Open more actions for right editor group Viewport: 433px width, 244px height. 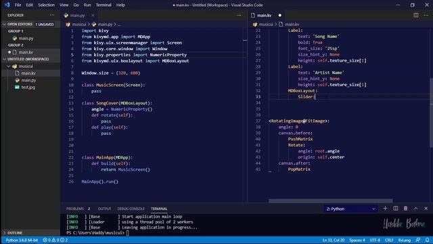pos(426,16)
